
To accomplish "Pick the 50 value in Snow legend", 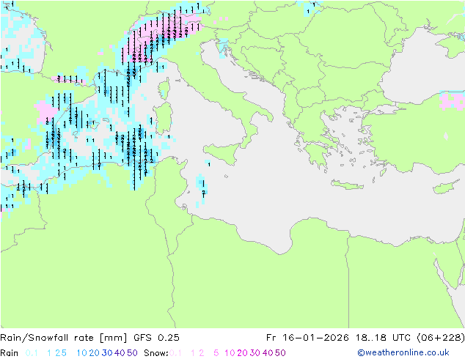I will (x=280, y=353).
